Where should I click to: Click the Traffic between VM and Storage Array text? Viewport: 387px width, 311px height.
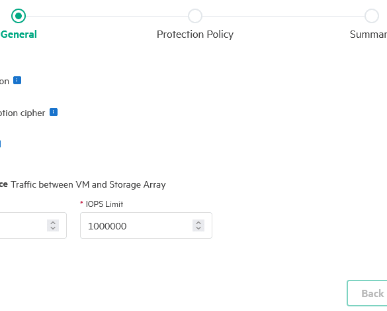(x=88, y=184)
